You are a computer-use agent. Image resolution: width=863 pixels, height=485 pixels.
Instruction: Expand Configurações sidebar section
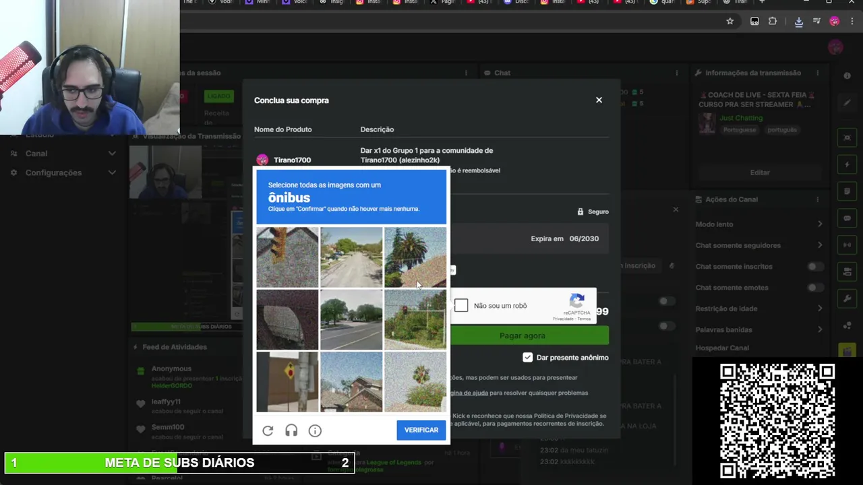click(x=112, y=172)
